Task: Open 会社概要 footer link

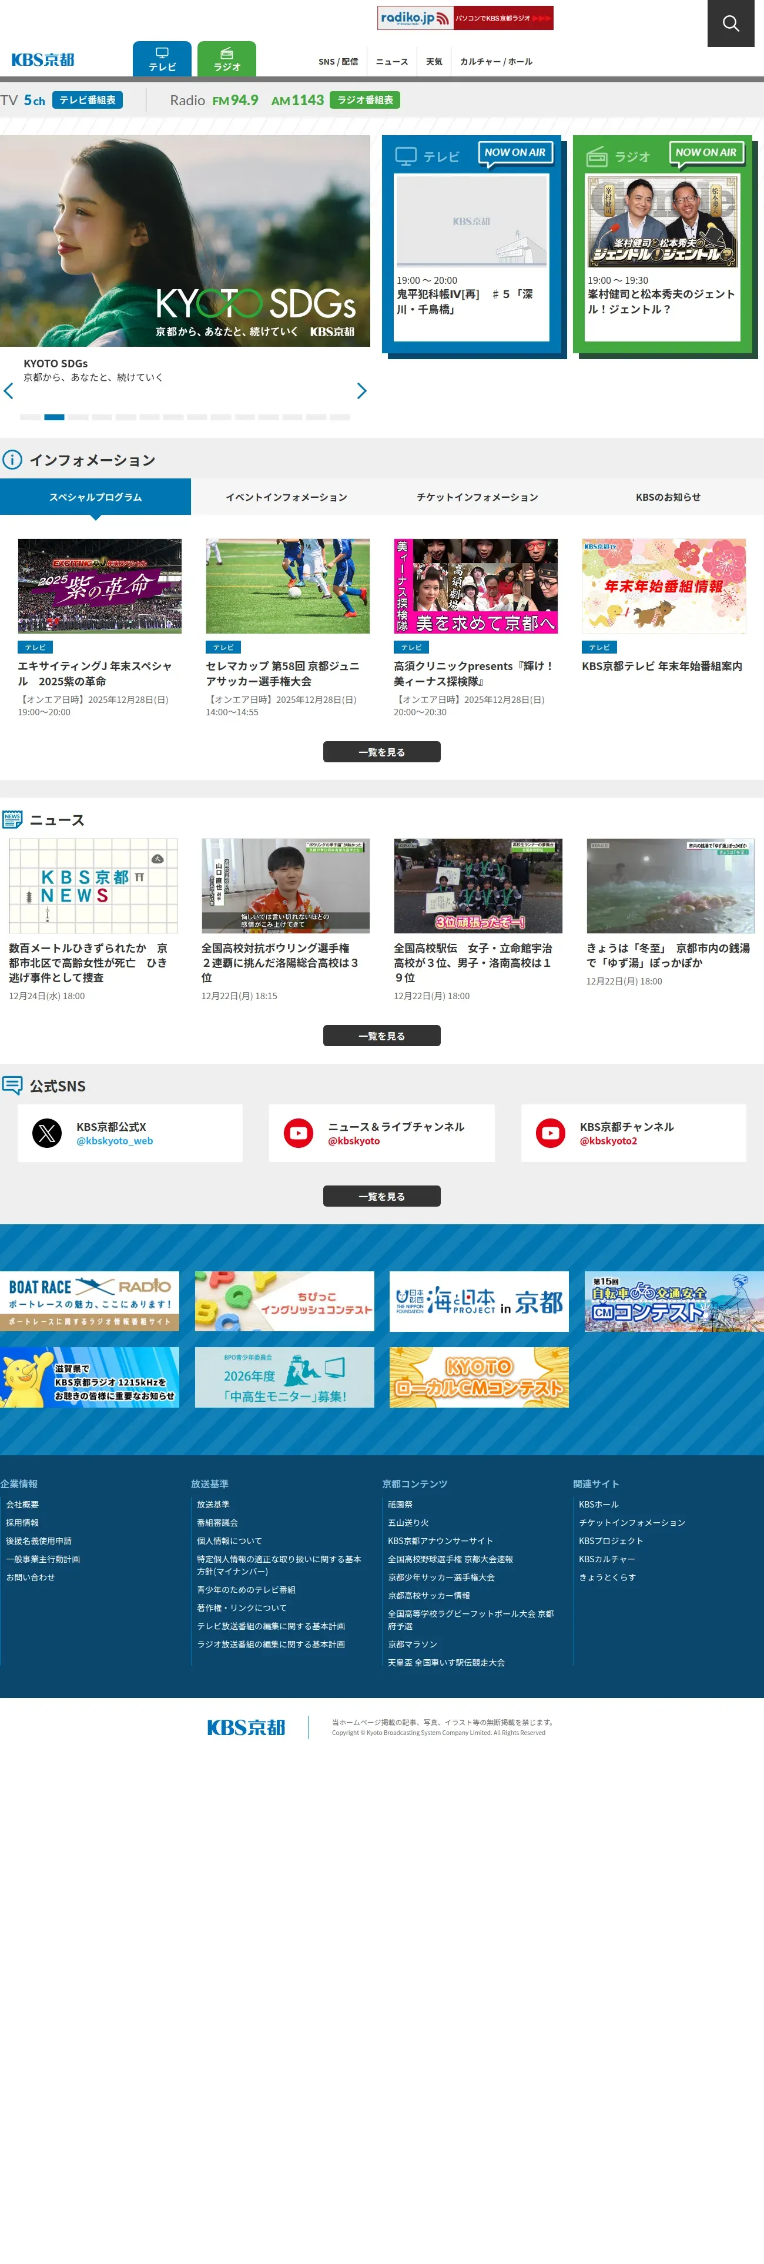Action: pos(23,1505)
